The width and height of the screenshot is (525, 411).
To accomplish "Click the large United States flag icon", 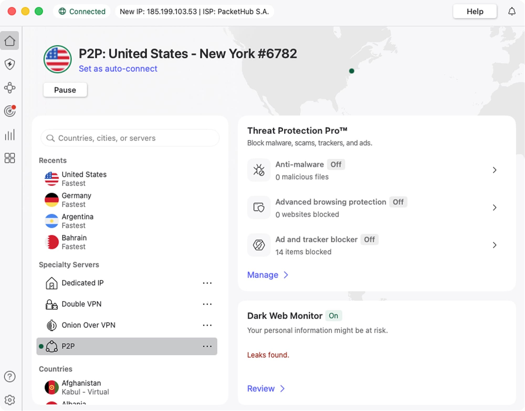I will tap(57, 59).
